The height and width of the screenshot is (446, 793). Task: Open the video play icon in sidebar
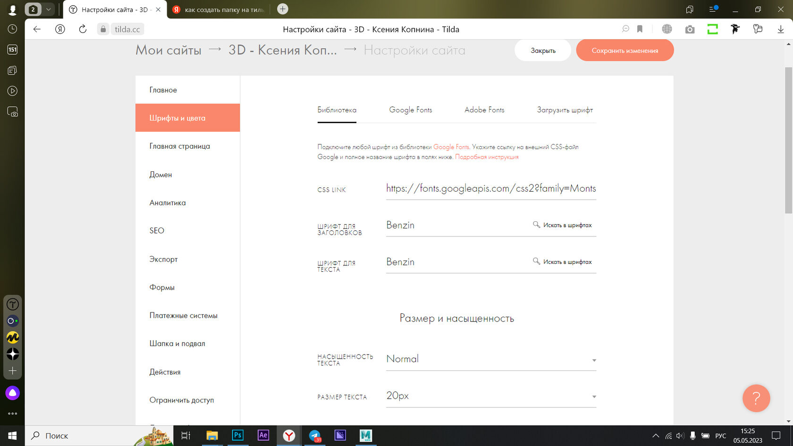[12, 91]
